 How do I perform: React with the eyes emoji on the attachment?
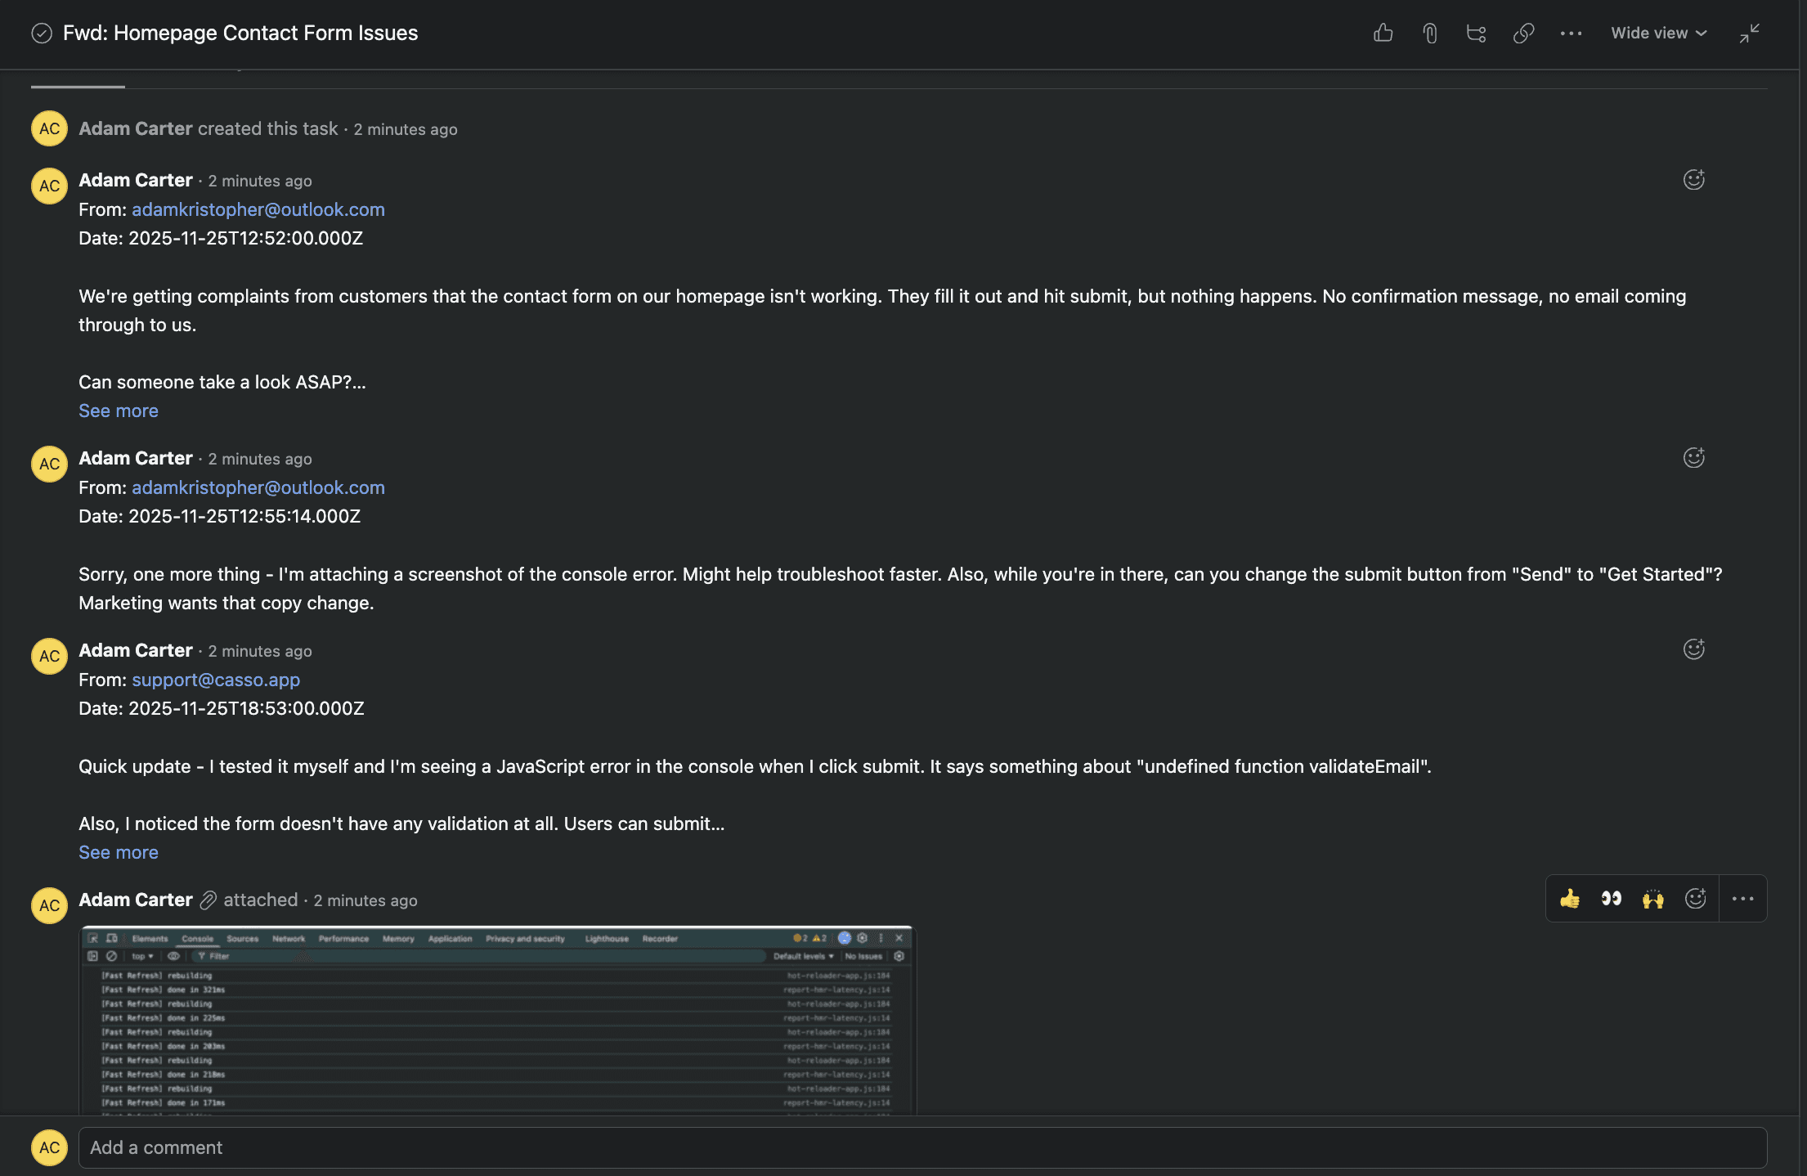click(1611, 898)
